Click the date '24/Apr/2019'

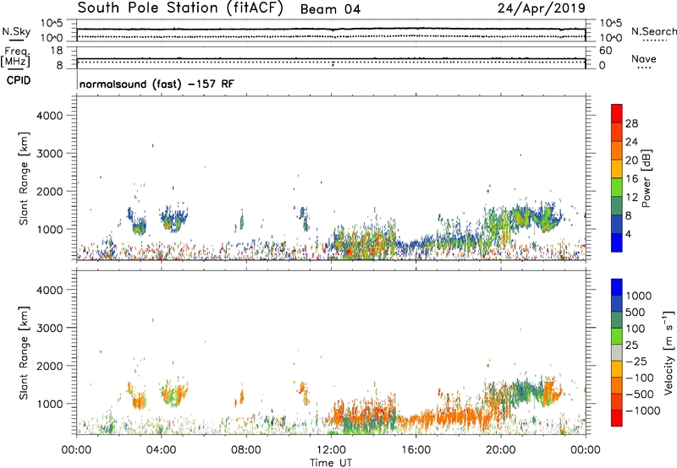point(542,8)
